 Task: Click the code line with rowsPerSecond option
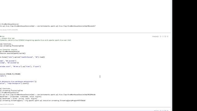pyautogui.click(x=22, y=57)
